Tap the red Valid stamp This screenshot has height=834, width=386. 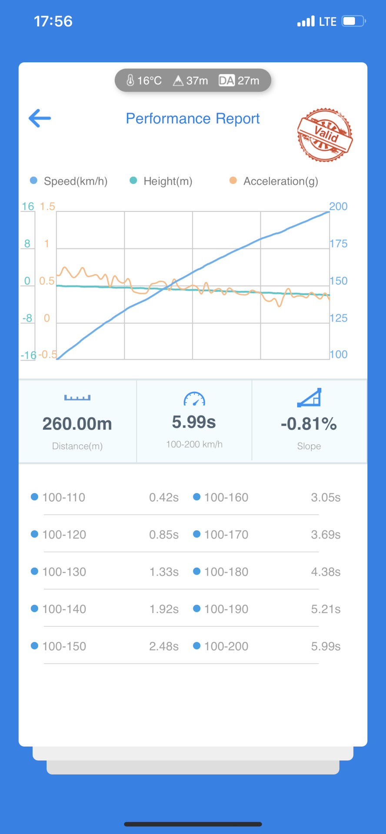tap(325, 135)
